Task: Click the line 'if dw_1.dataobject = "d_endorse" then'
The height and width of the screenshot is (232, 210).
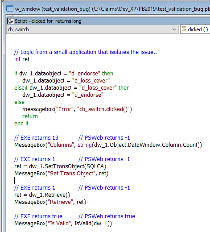Action: (64, 74)
